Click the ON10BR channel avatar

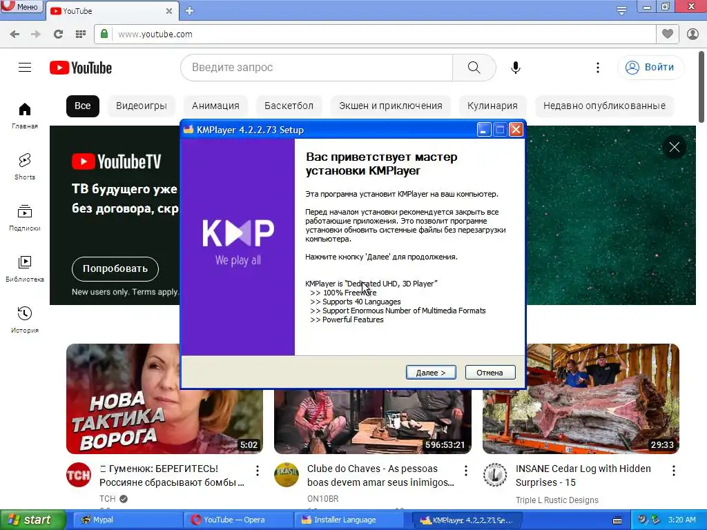tap(287, 475)
